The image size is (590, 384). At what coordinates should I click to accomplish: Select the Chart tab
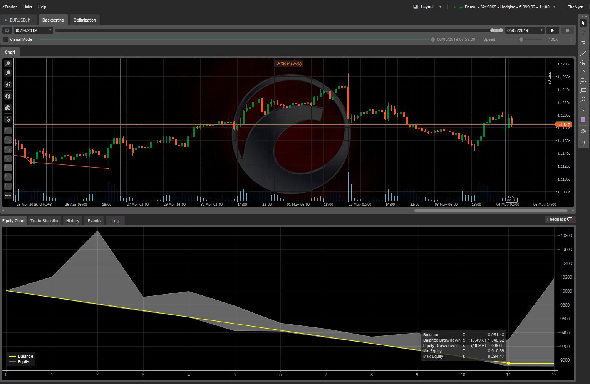pos(10,52)
